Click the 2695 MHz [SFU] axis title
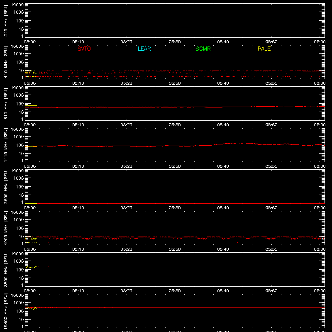332x332 pixels. (5, 186)
